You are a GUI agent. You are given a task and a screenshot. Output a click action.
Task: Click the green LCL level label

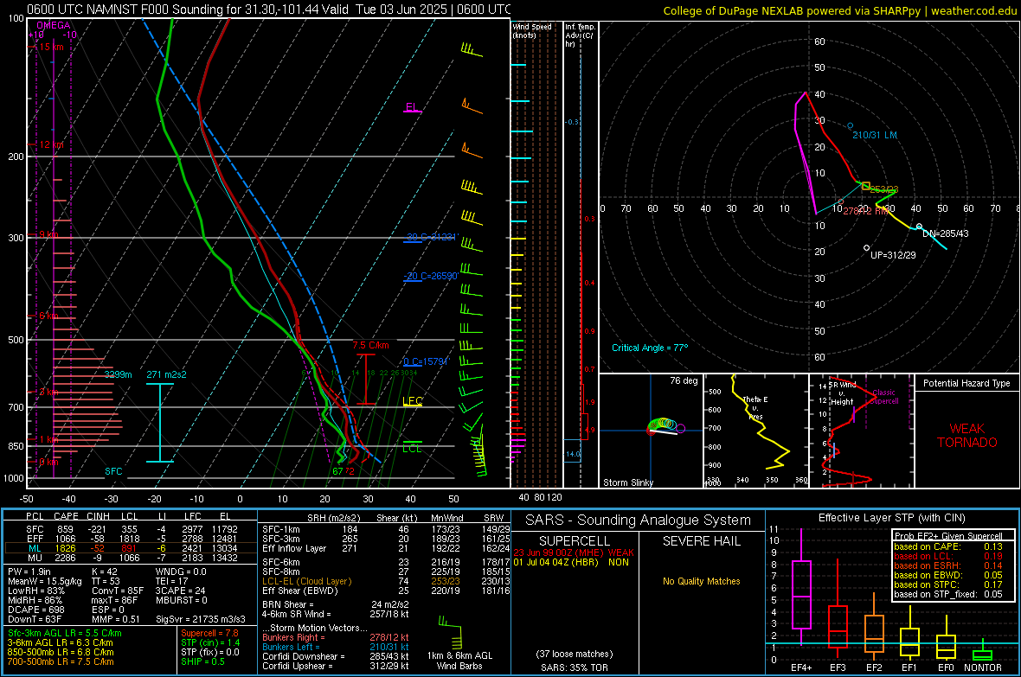[412, 449]
